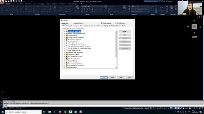Open the Drafting tab in Options
The height and width of the screenshot is (114, 204).
[106, 26]
